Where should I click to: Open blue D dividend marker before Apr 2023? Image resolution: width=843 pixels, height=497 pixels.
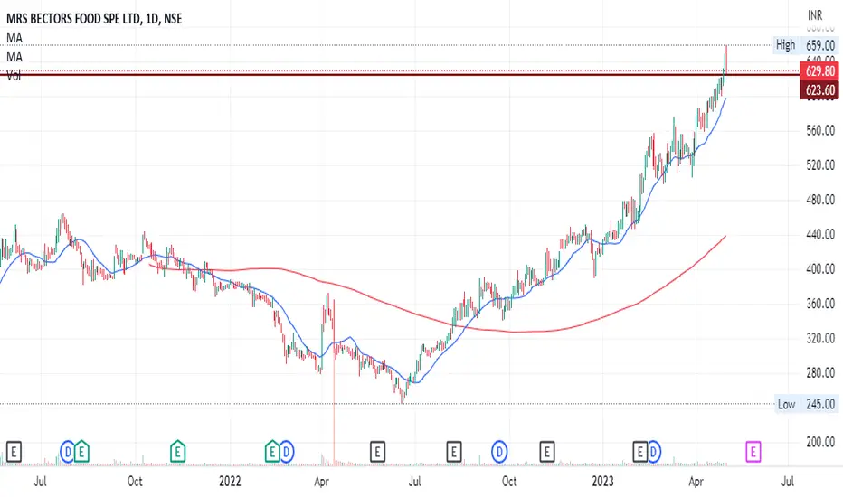point(653,451)
